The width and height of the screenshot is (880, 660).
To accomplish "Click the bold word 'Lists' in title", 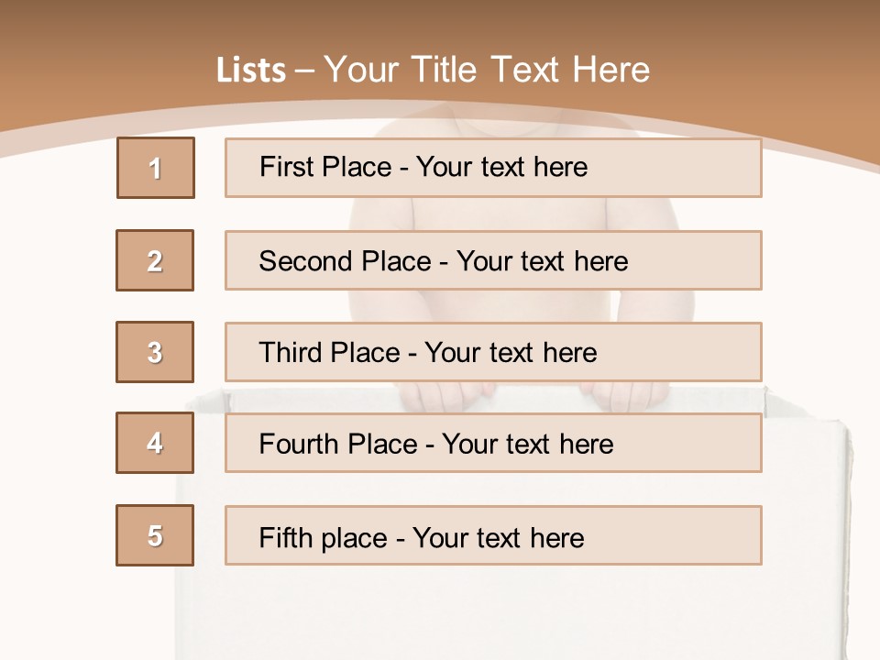I will click(251, 71).
